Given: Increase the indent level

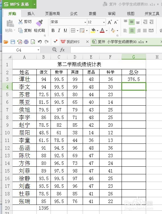Looking at the screenshot, I should [x=152, y=22].
